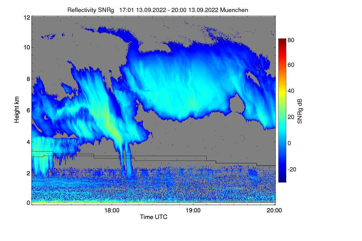Screen dimensions: 362x241
Task: Click the dark red top of colorbar
Action: tap(282, 40)
